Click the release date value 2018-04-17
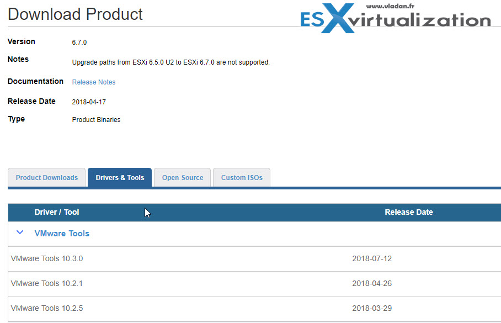The image size is (501, 323). (x=89, y=102)
